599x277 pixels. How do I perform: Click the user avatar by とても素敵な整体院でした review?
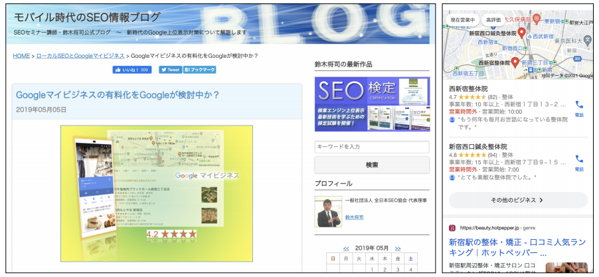coord(452,177)
